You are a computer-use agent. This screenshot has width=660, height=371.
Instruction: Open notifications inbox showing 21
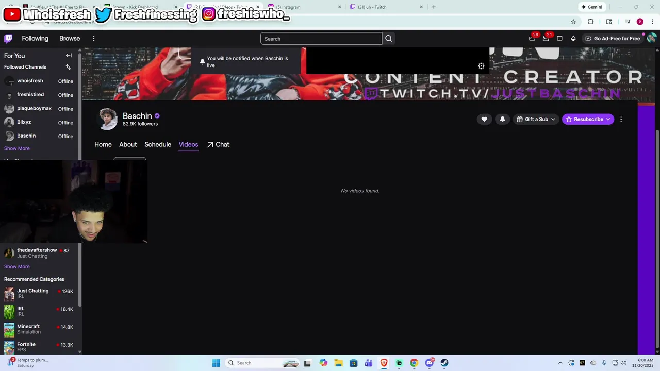click(x=546, y=38)
